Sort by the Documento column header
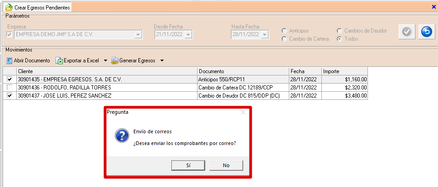This screenshot has height=187, width=438. pyautogui.click(x=243, y=71)
